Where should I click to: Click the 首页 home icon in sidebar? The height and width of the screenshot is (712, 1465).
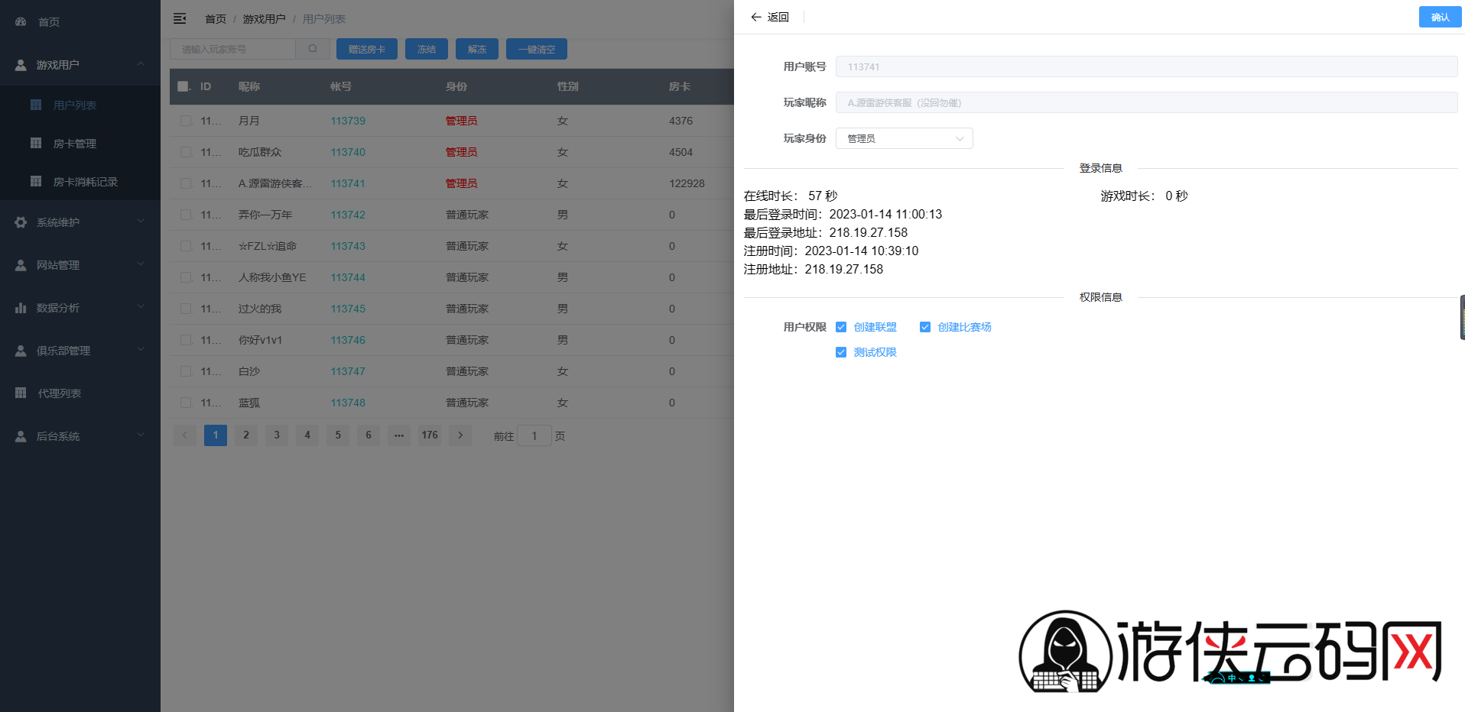point(20,21)
